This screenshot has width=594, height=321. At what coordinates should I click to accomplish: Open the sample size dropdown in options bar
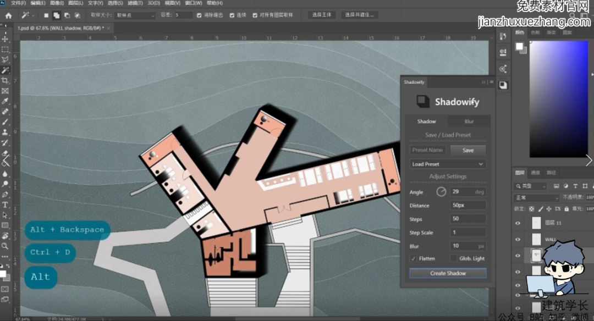click(135, 15)
